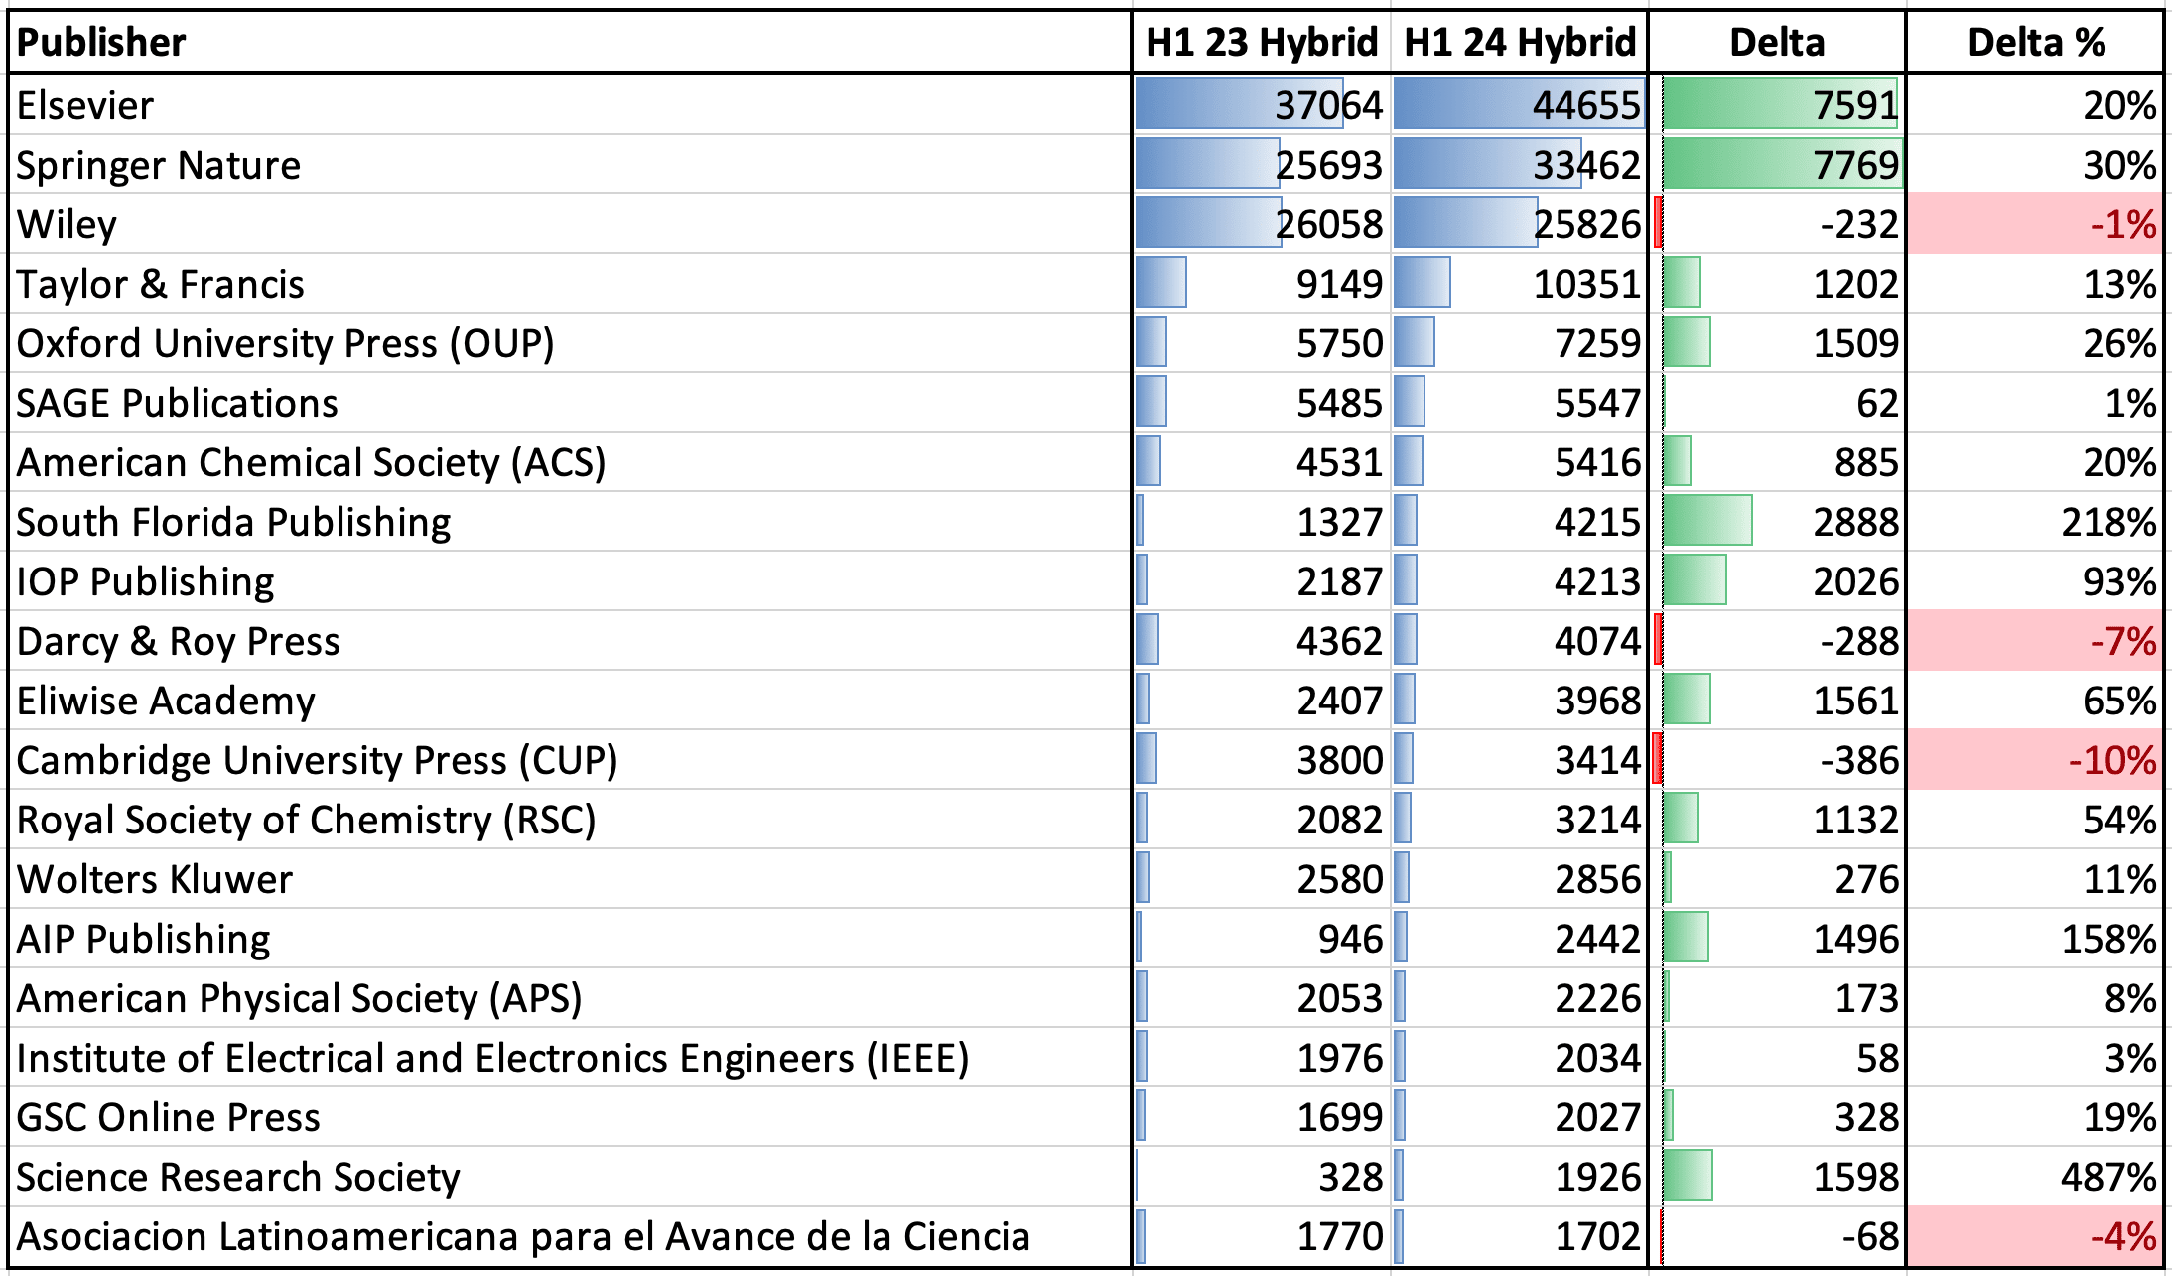Click Eliwise Academy delta 1561
This screenshot has height=1276, width=2172.
(1777, 700)
